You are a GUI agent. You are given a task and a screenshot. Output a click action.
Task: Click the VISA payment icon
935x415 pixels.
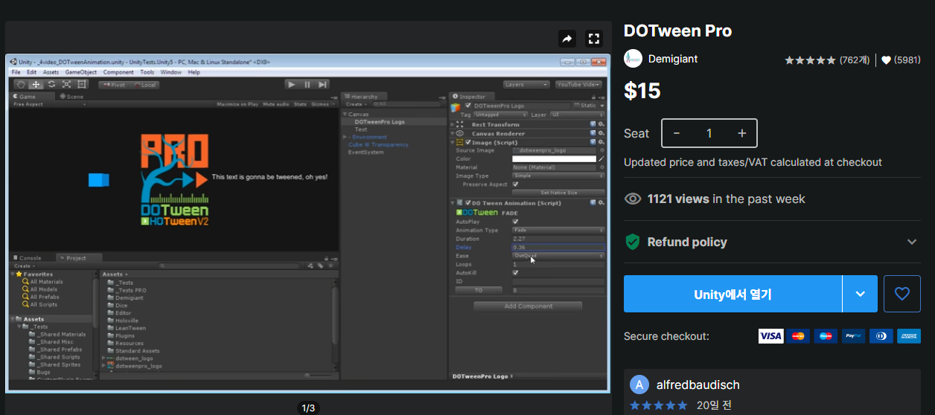(x=770, y=336)
